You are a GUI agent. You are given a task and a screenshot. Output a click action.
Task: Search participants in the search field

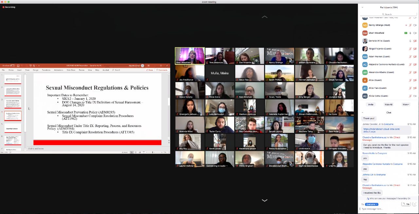coord(388,14)
